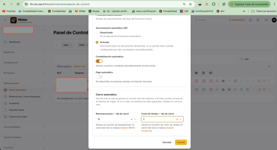Viewport: 277px width, 150px height.
Task: Click the zoom magnifier in the address bar
Action: (184, 4)
